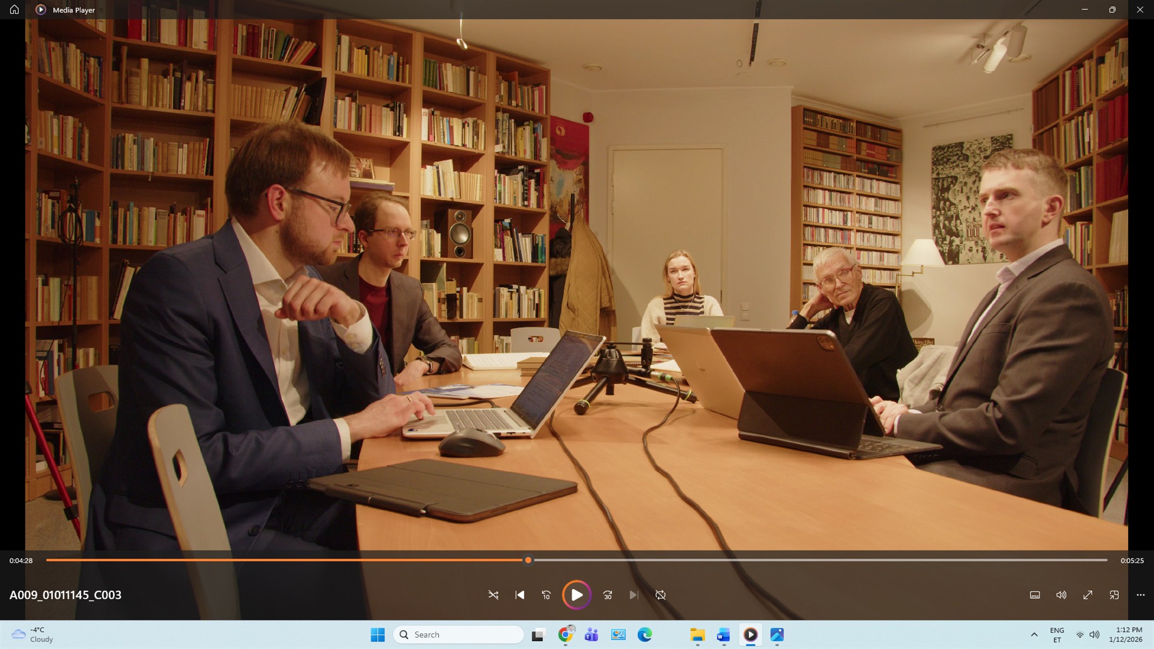
Task: Seek using the playback progress slider
Action: [x=528, y=560]
